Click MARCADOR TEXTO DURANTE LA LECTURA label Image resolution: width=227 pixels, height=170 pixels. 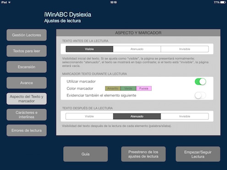point(94,74)
